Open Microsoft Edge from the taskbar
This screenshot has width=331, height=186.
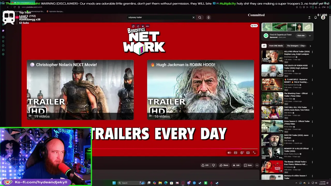click(x=166, y=183)
